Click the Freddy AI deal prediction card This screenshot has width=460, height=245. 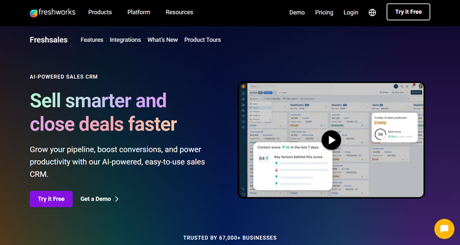pos(395,128)
